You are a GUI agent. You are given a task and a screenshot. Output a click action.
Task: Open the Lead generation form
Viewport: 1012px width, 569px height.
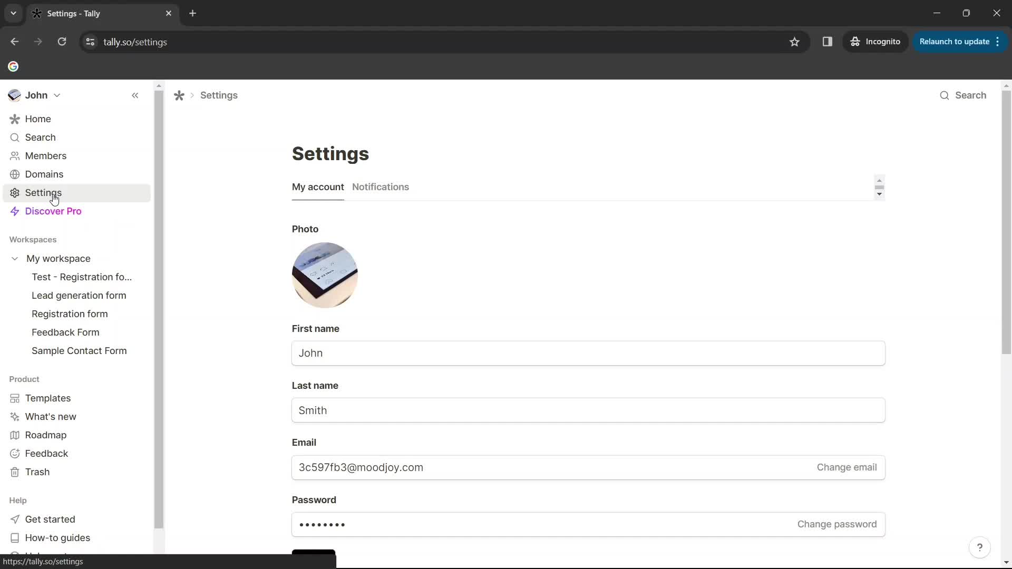(79, 295)
